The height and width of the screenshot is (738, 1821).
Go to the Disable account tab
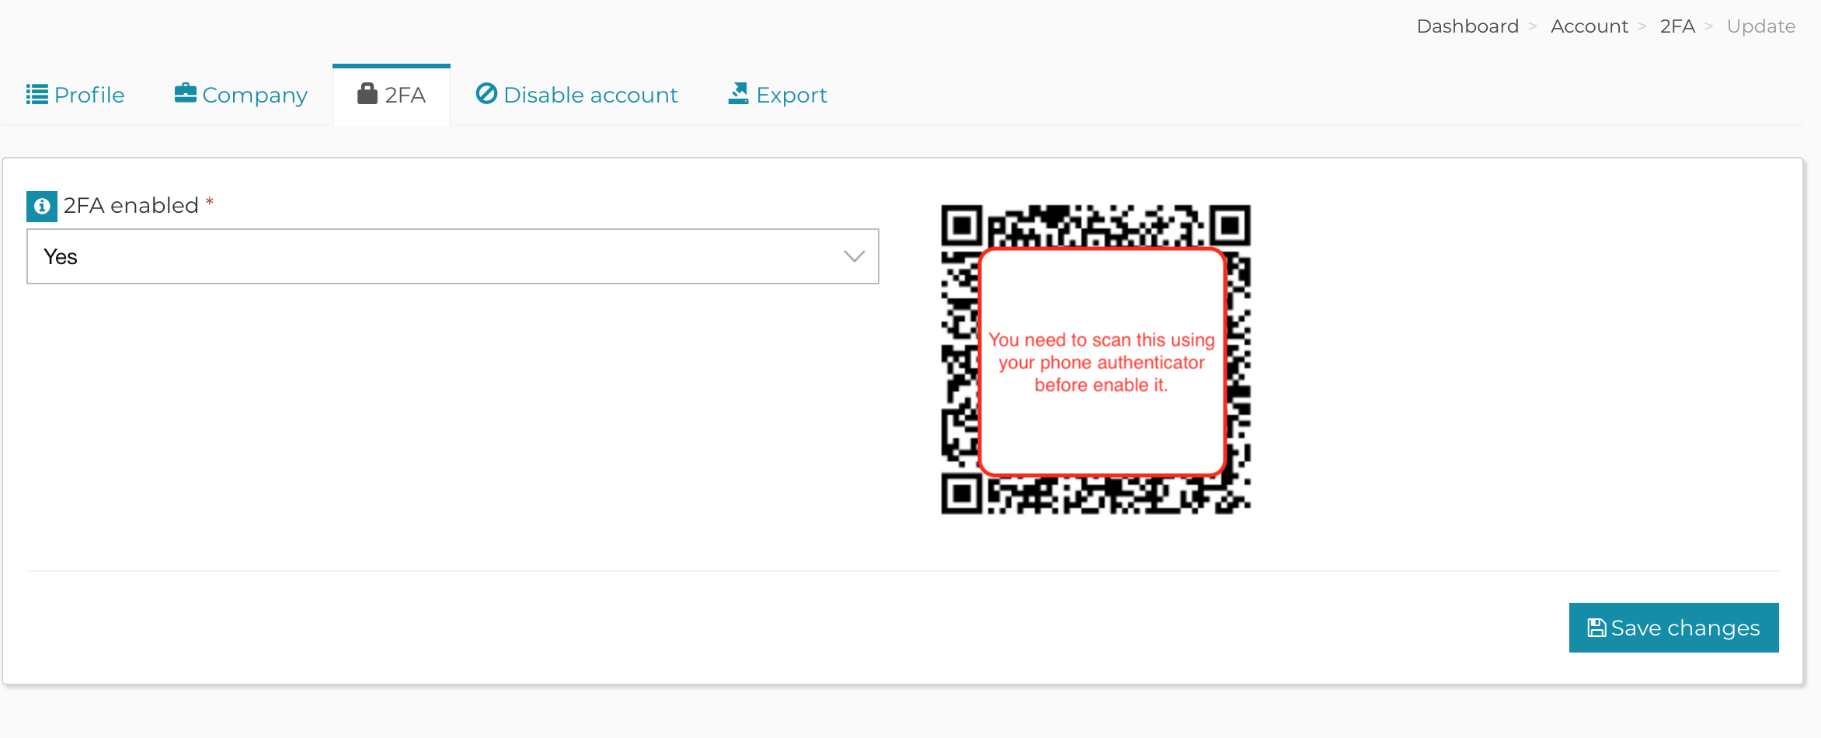click(576, 95)
